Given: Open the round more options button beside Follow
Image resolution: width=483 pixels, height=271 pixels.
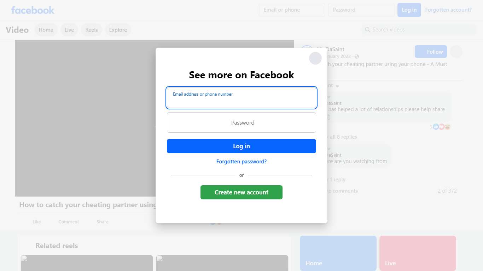Looking at the screenshot, I should pyautogui.click(x=456, y=52).
